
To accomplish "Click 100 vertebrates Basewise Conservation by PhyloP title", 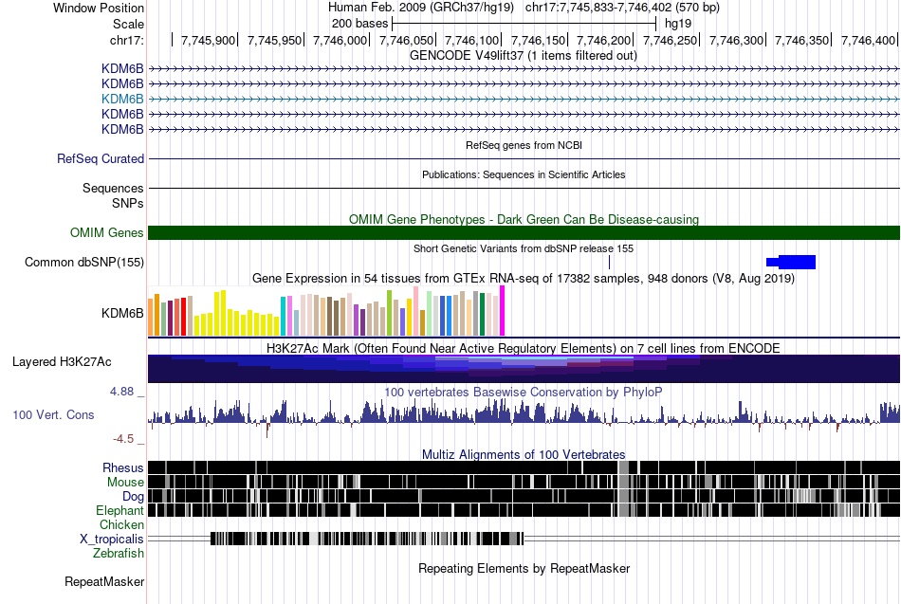I will 524,392.
